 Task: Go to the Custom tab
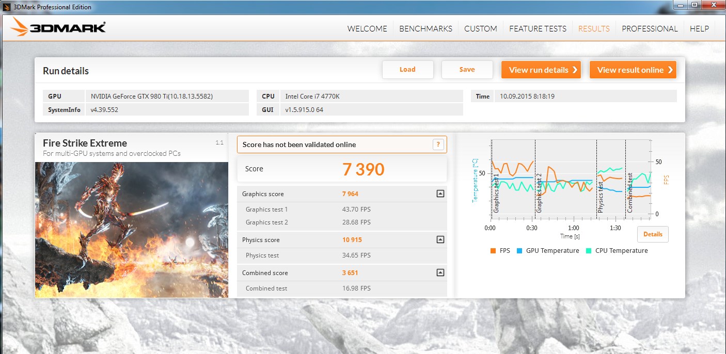(480, 29)
